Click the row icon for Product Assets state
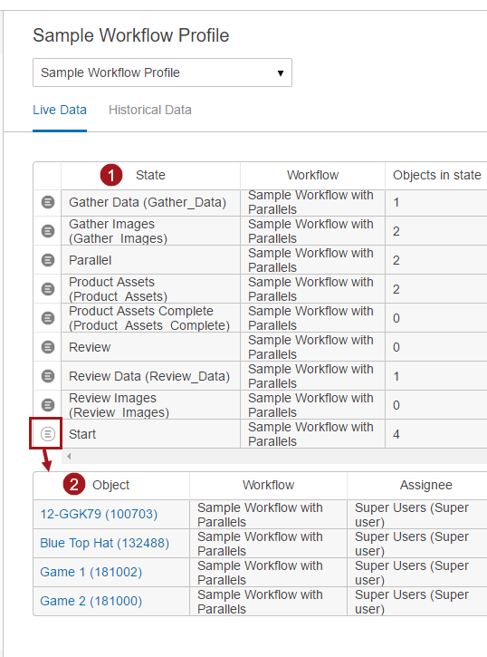The height and width of the screenshot is (657, 487). point(48,289)
